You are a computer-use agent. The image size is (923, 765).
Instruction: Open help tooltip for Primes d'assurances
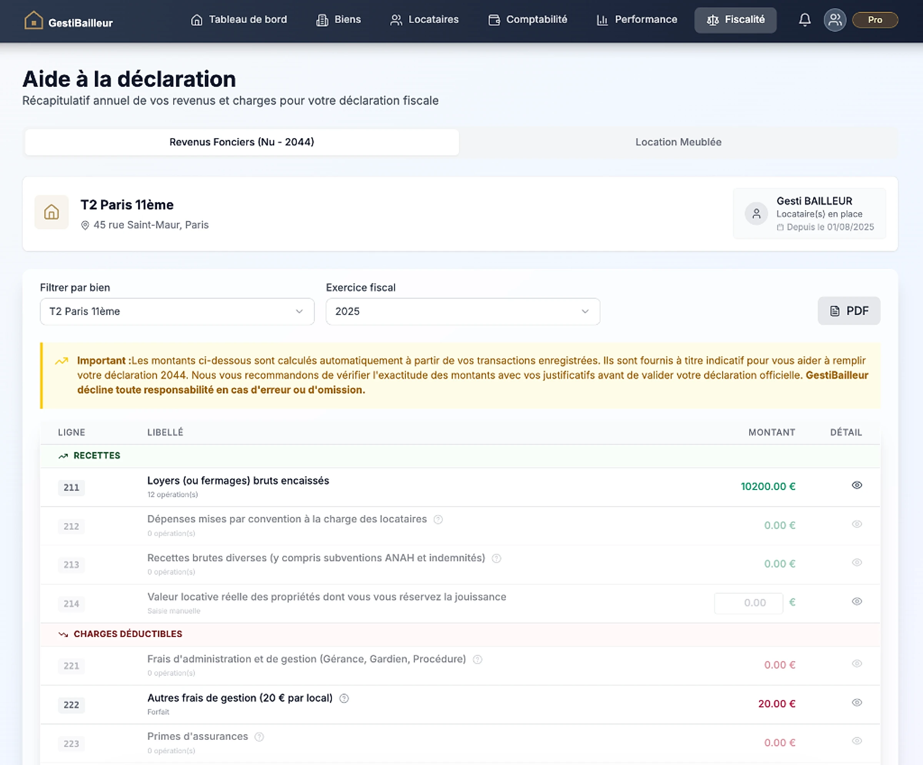[259, 737]
